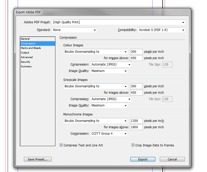This screenshot has width=207, height=172.
Task: Uncheck Crop Image Data to Frames
Action: (x=133, y=145)
